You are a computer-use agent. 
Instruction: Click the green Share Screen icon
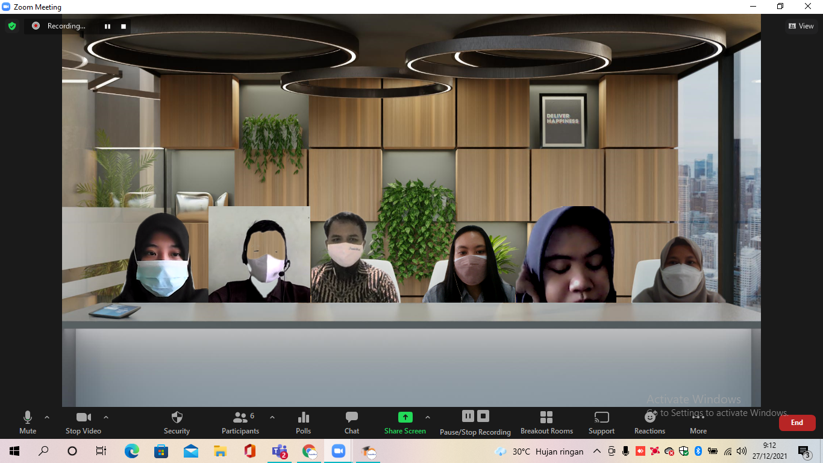click(405, 418)
